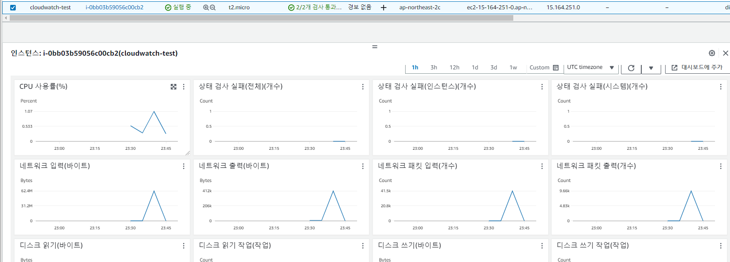Expand the auto-refresh interval dropdown arrow

(651, 68)
